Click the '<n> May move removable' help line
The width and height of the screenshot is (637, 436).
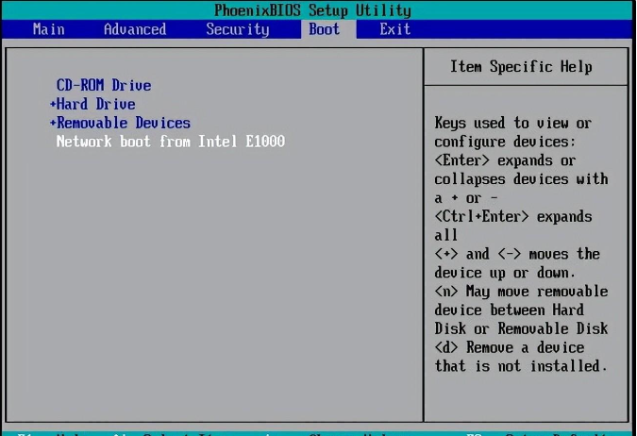point(521,292)
